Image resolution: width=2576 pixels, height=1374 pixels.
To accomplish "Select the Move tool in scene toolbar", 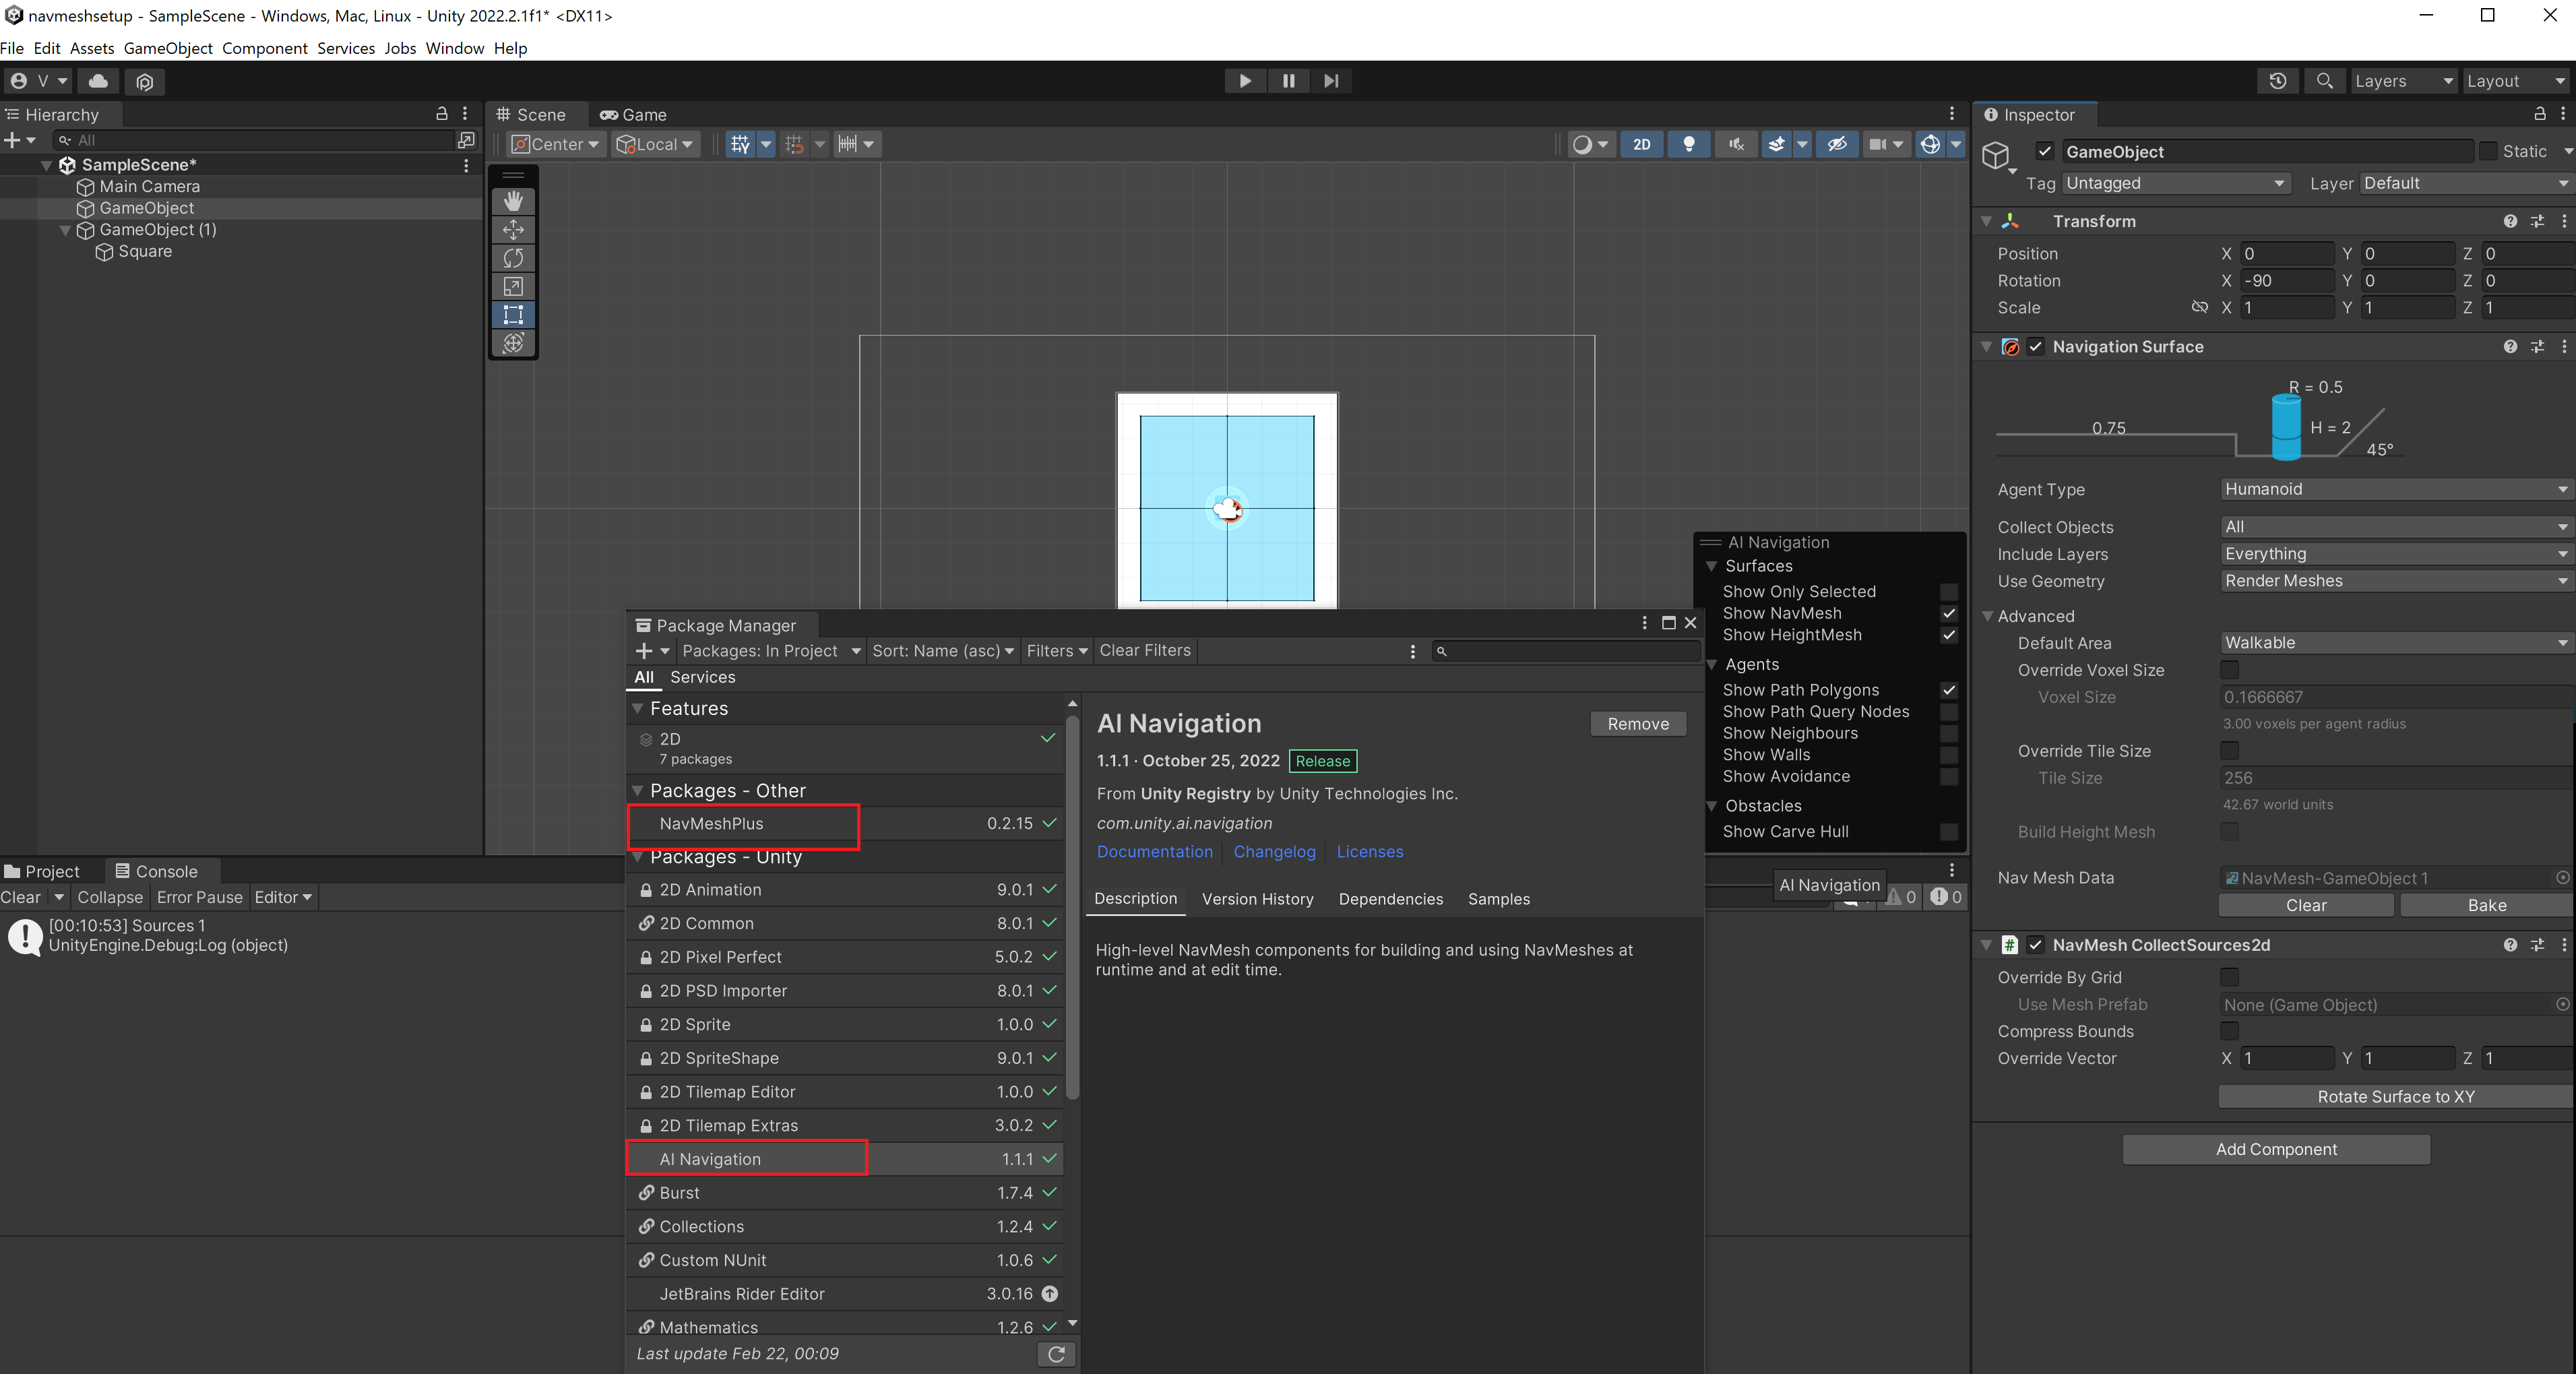I will coord(513,229).
